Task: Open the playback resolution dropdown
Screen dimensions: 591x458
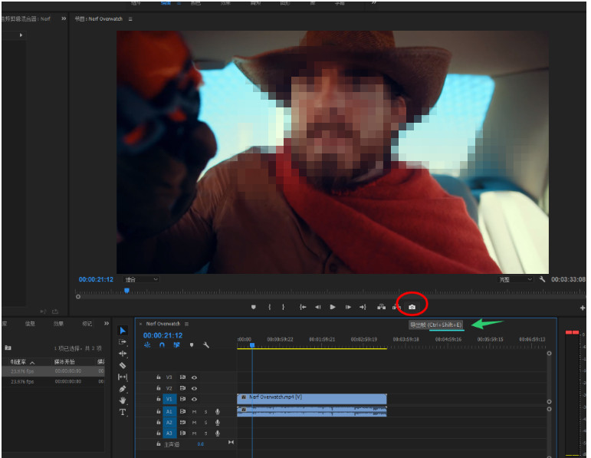Action: [515, 279]
